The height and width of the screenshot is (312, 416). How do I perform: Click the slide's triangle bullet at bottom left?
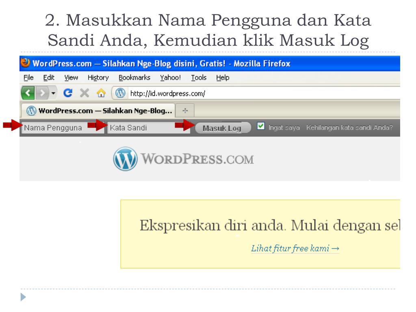click(23, 297)
